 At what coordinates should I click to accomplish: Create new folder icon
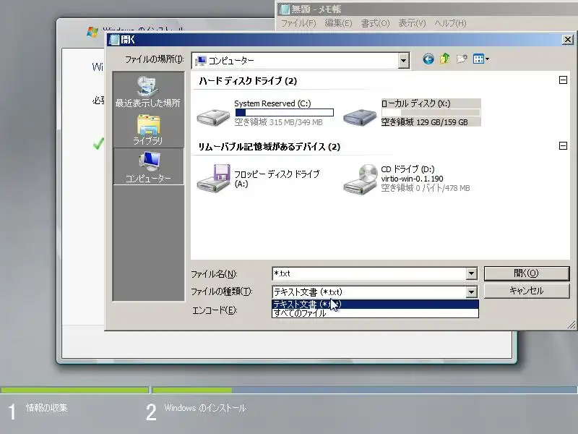462,59
